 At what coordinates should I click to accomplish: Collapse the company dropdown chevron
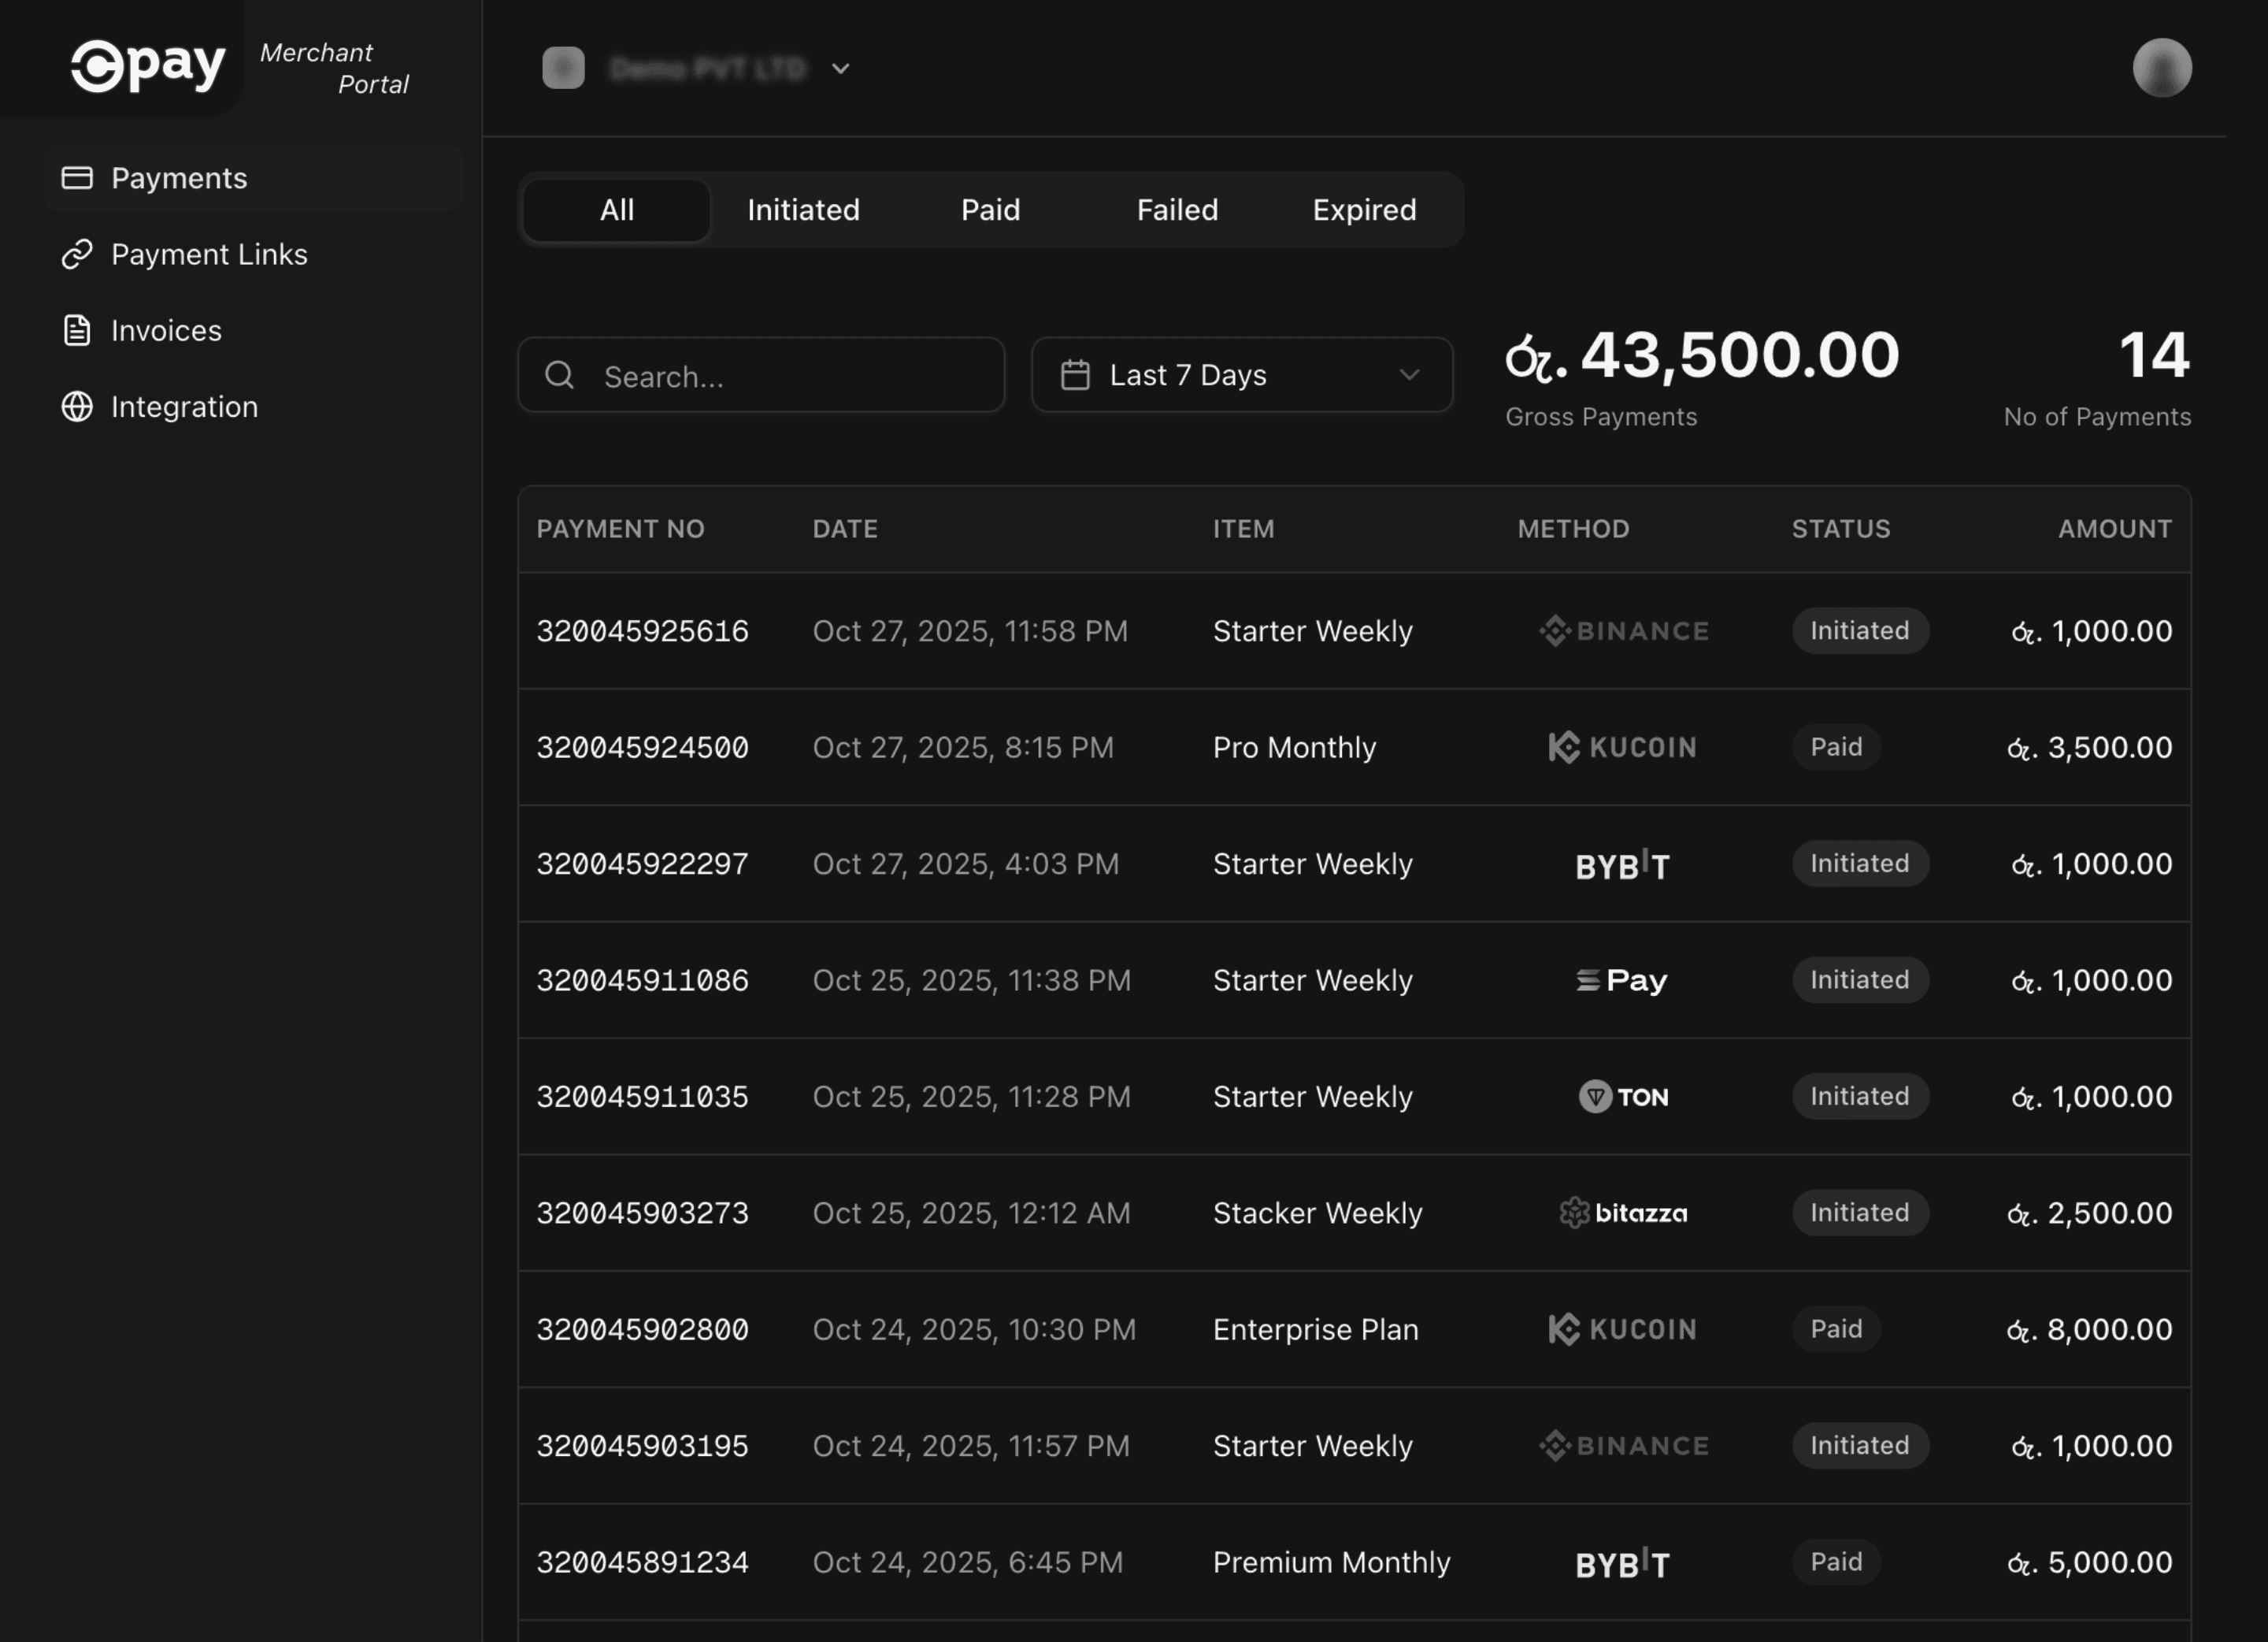tap(840, 69)
